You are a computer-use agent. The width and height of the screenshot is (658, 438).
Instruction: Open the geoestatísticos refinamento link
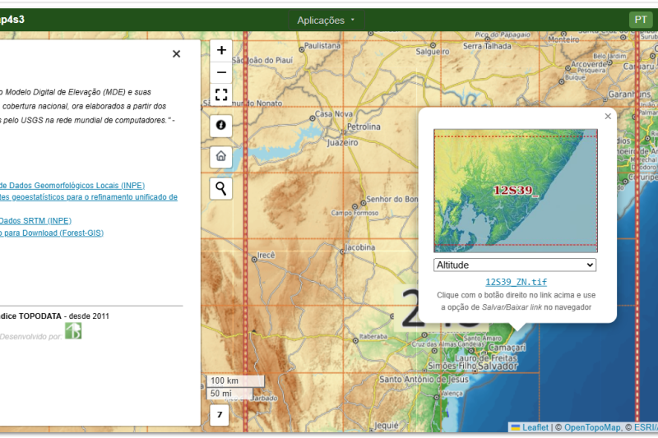[89, 197]
